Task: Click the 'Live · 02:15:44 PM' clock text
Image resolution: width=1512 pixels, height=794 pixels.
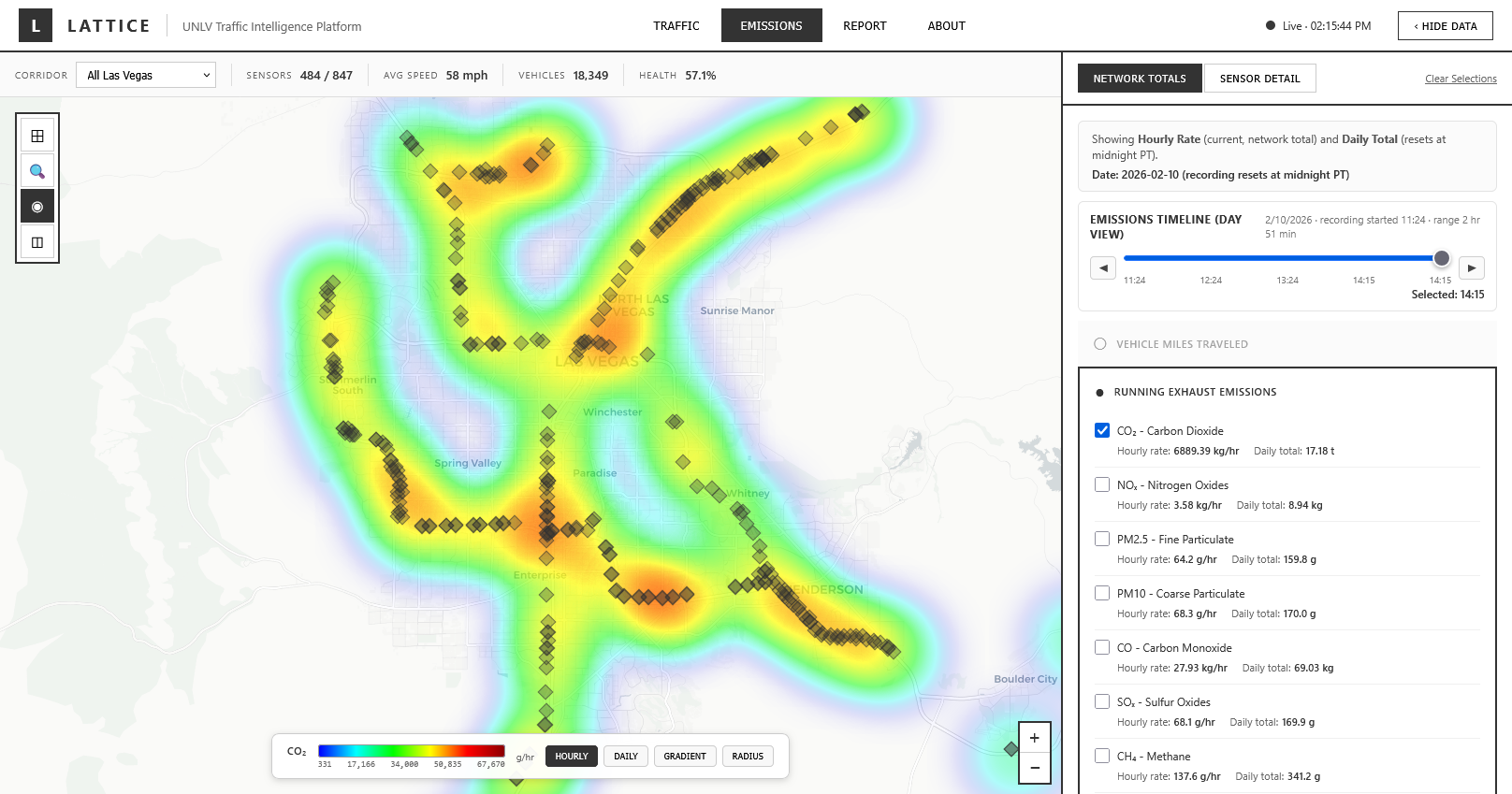Action: tap(1327, 26)
